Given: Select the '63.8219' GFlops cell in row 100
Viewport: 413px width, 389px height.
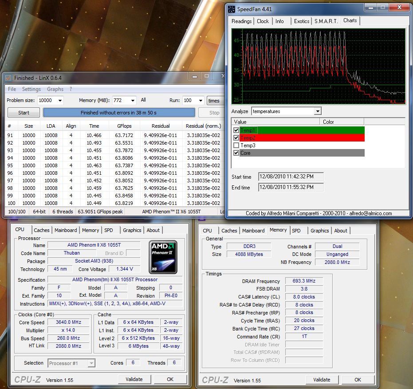Looking at the screenshot, I should pos(124,203).
